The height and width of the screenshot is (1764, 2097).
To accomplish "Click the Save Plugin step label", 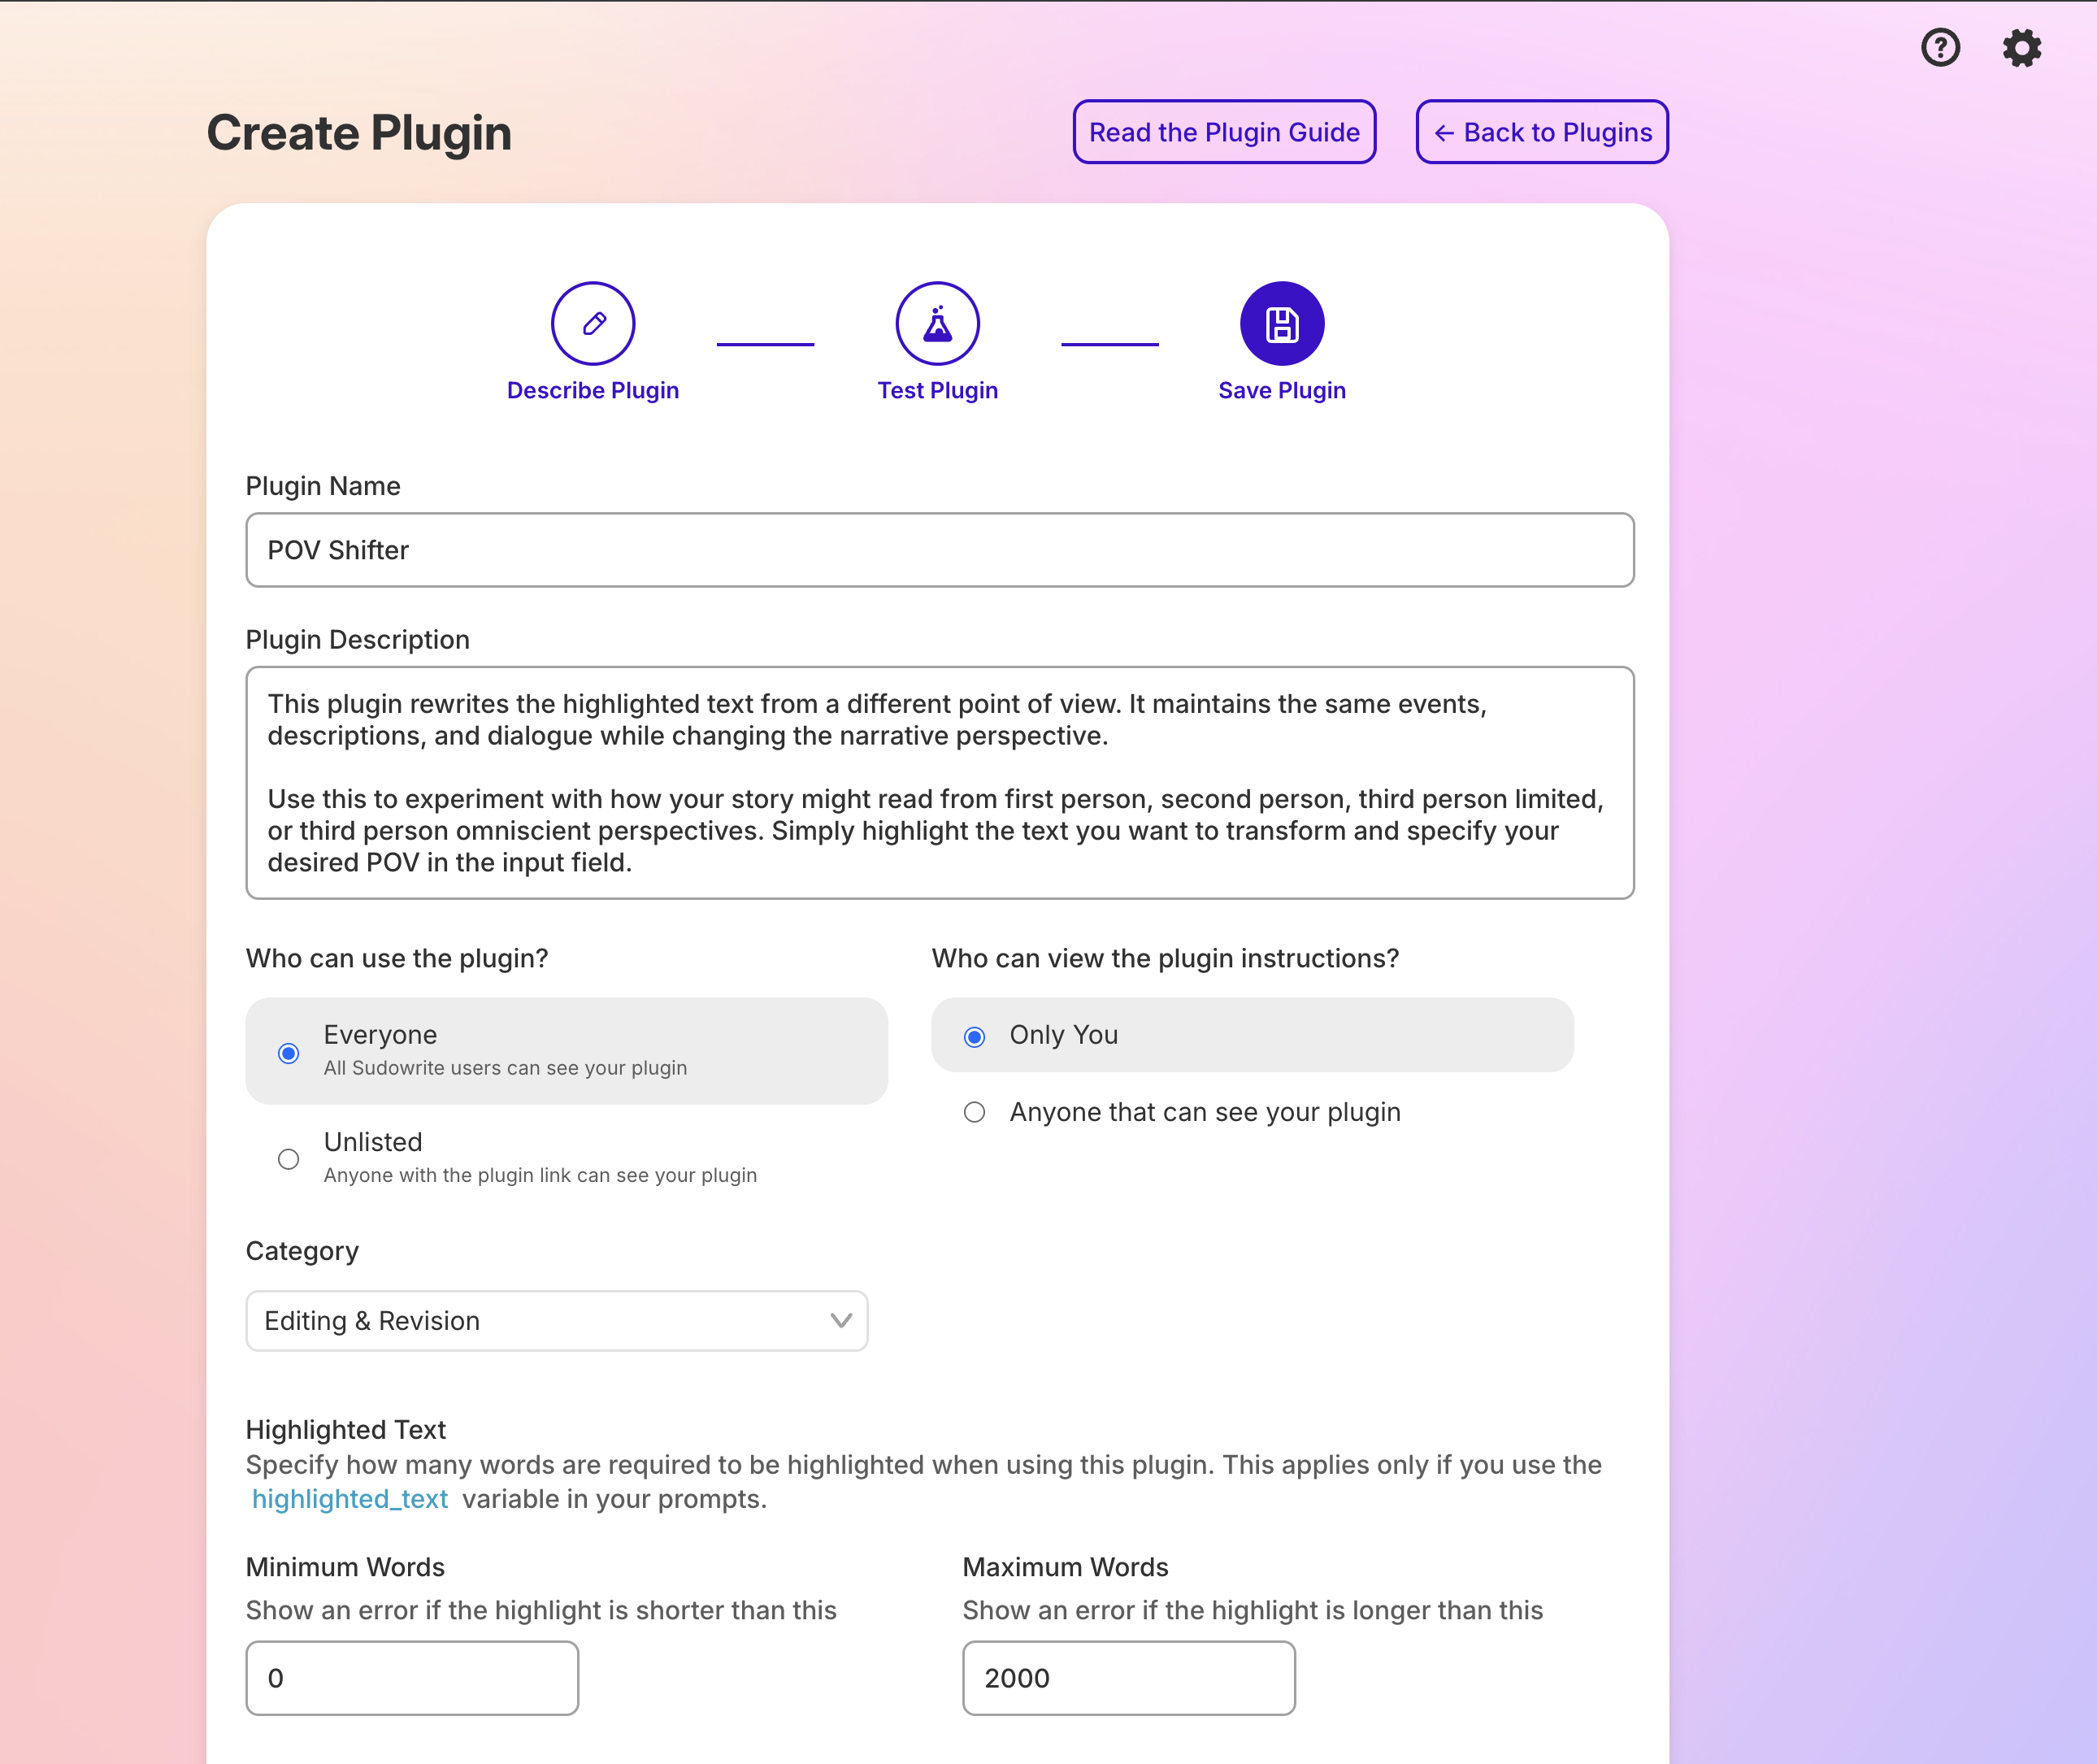I will [1281, 390].
